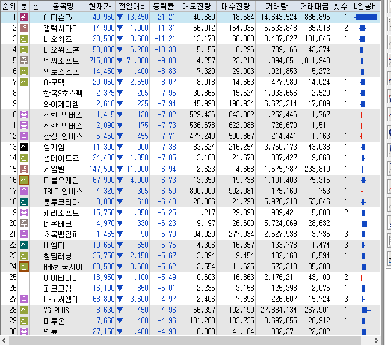Click the 신 badge beside 선데이토즈
The width and height of the screenshot is (391, 345).
24,157
